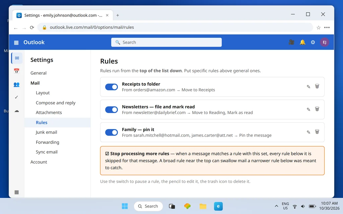Disable the Family pin it rule switch

[x=112, y=132]
